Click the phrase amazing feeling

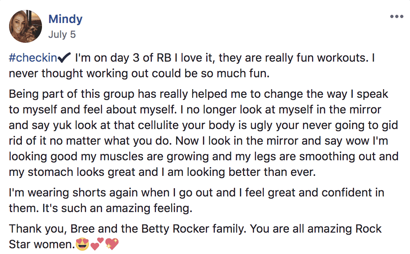149,208
